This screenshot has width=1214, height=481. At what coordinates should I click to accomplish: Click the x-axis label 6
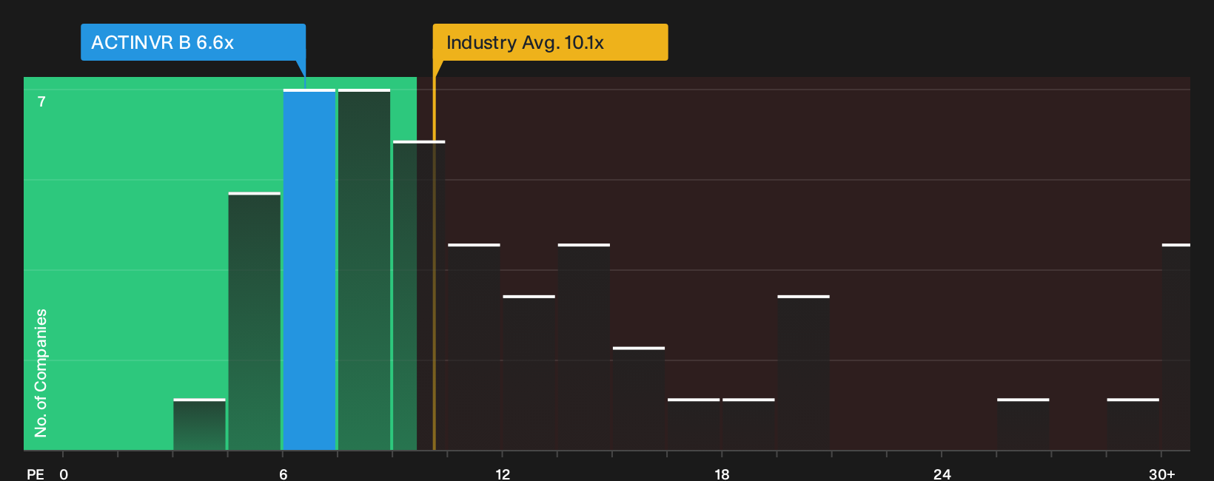click(x=284, y=474)
